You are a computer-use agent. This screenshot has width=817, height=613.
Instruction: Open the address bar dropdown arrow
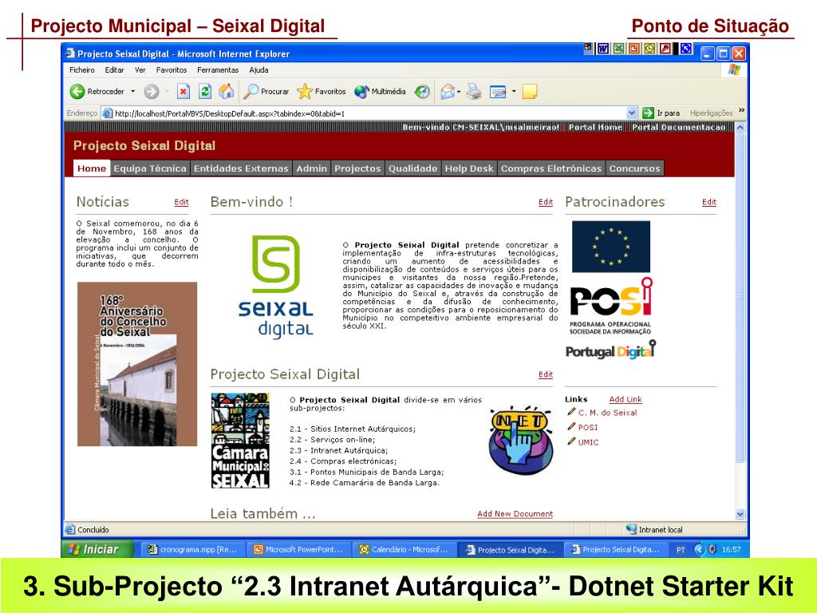[632, 113]
